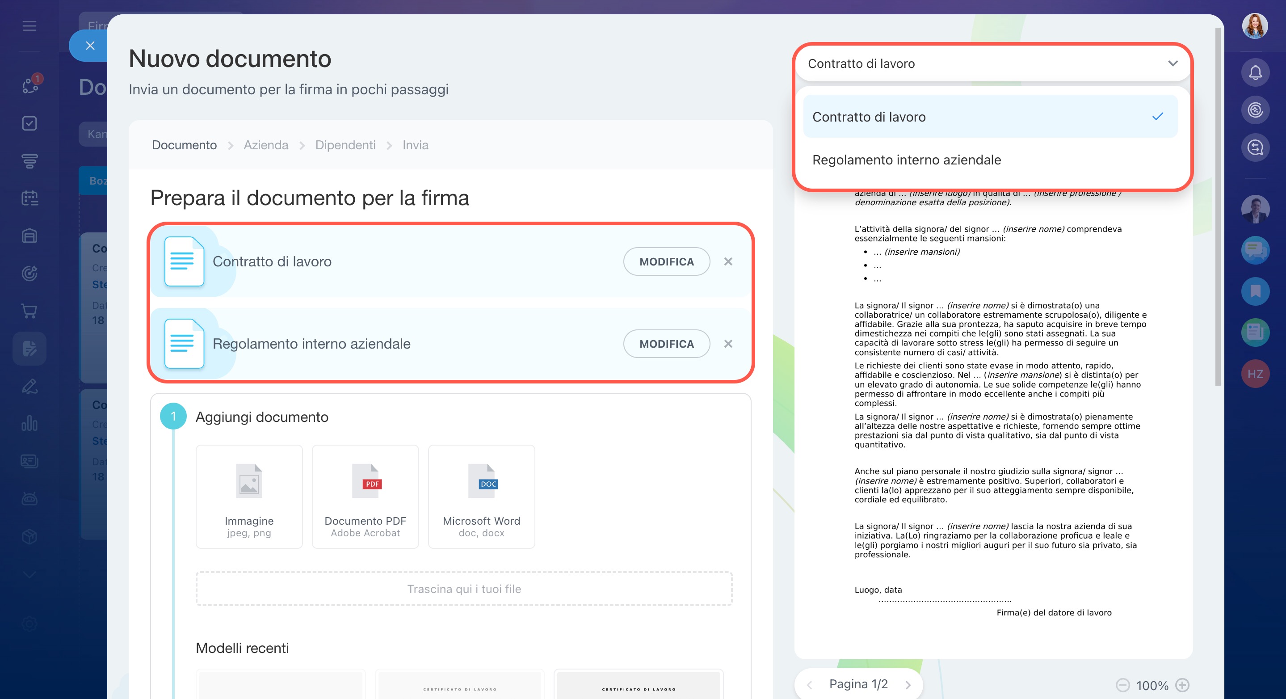
Task: Upload a Documento PDF file
Action: pyautogui.click(x=365, y=496)
